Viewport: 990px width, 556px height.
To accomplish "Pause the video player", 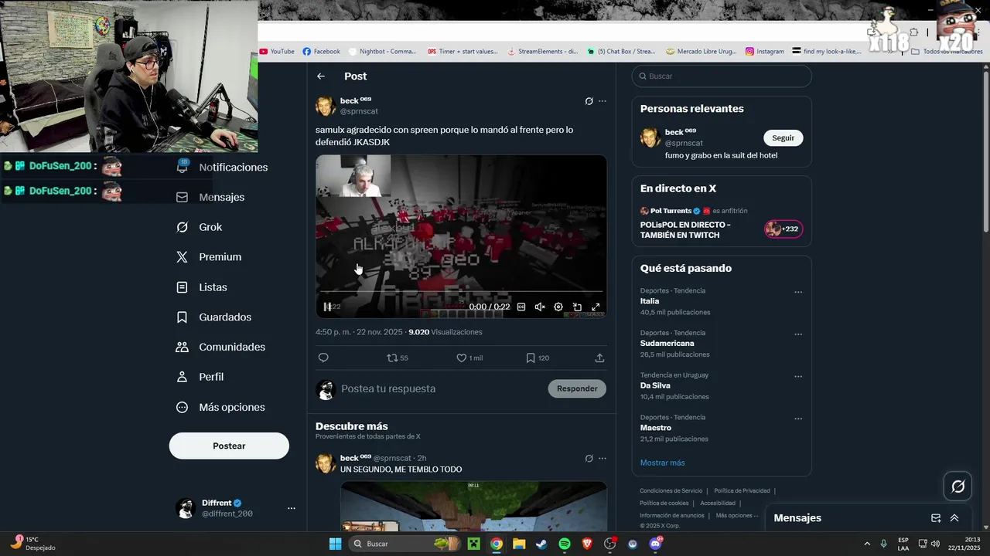I will tap(327, 307).
